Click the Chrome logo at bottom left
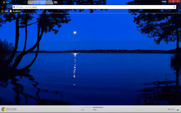181x113 pixels. pos(9,109)
